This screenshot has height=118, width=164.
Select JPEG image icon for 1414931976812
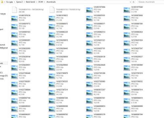(52, 18)
